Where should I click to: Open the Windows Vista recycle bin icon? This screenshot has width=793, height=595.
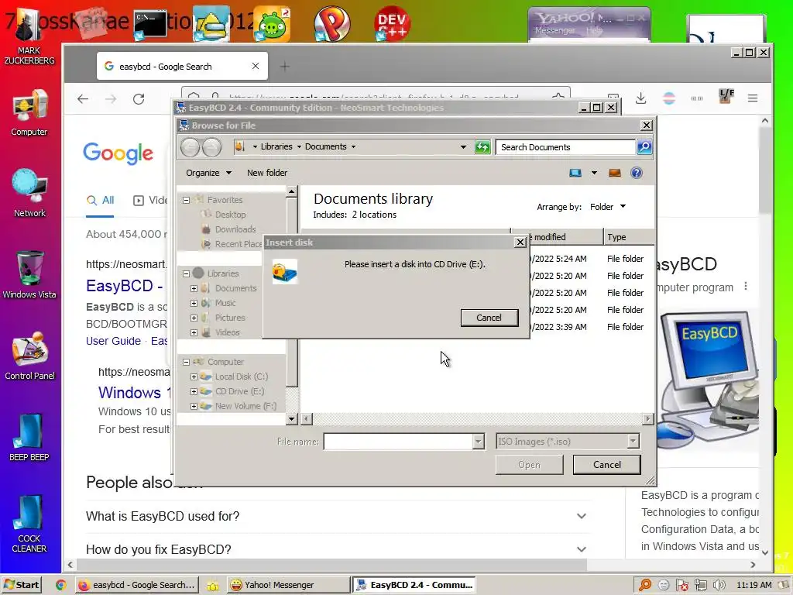tap(29, 274)
